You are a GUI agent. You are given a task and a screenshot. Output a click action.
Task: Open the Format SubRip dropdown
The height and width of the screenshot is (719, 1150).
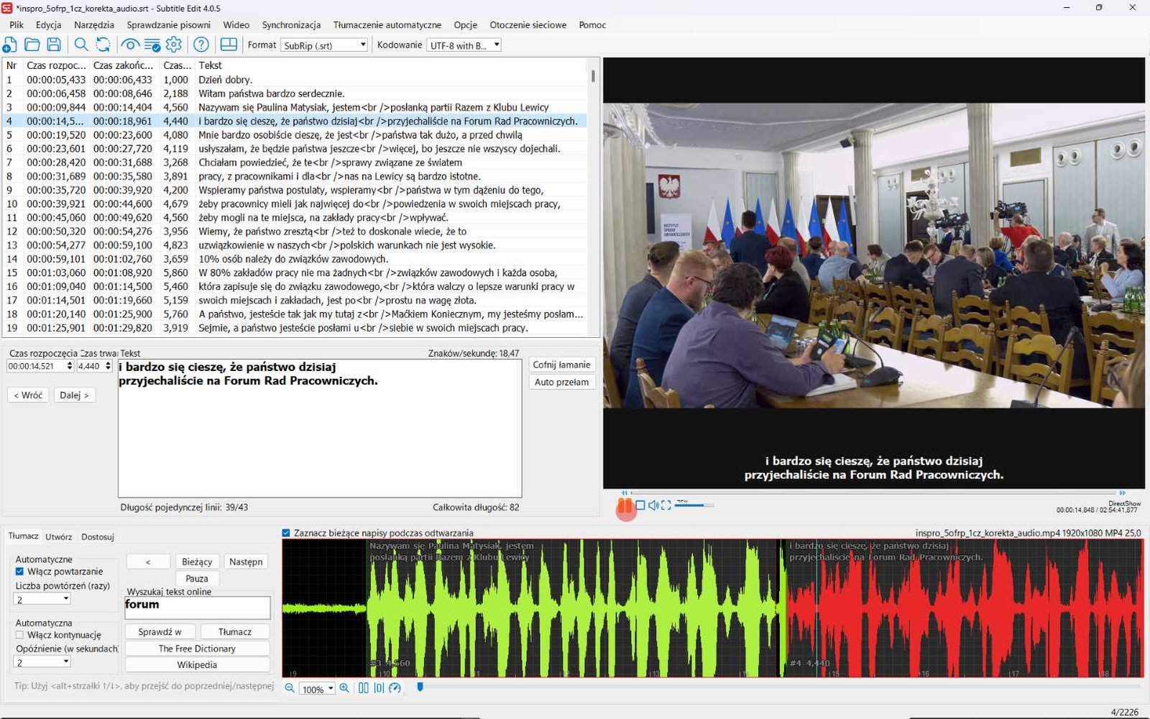(324, 45)
